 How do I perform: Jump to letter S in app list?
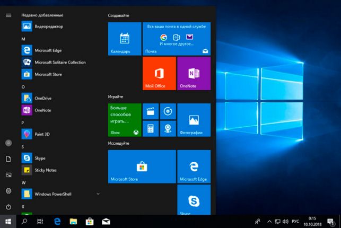[23, 147]
